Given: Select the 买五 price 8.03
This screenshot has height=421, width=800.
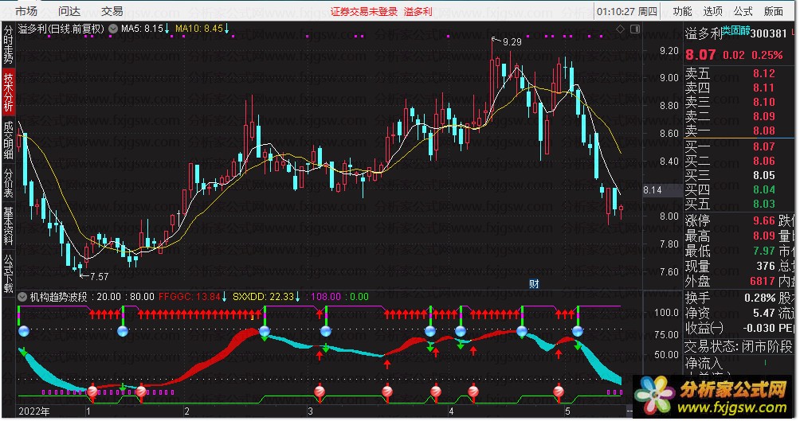Looking at the screenshot, I should tap(764, 204).
